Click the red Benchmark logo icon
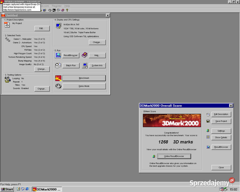This screenshot has height=192, width=240. 58,78
